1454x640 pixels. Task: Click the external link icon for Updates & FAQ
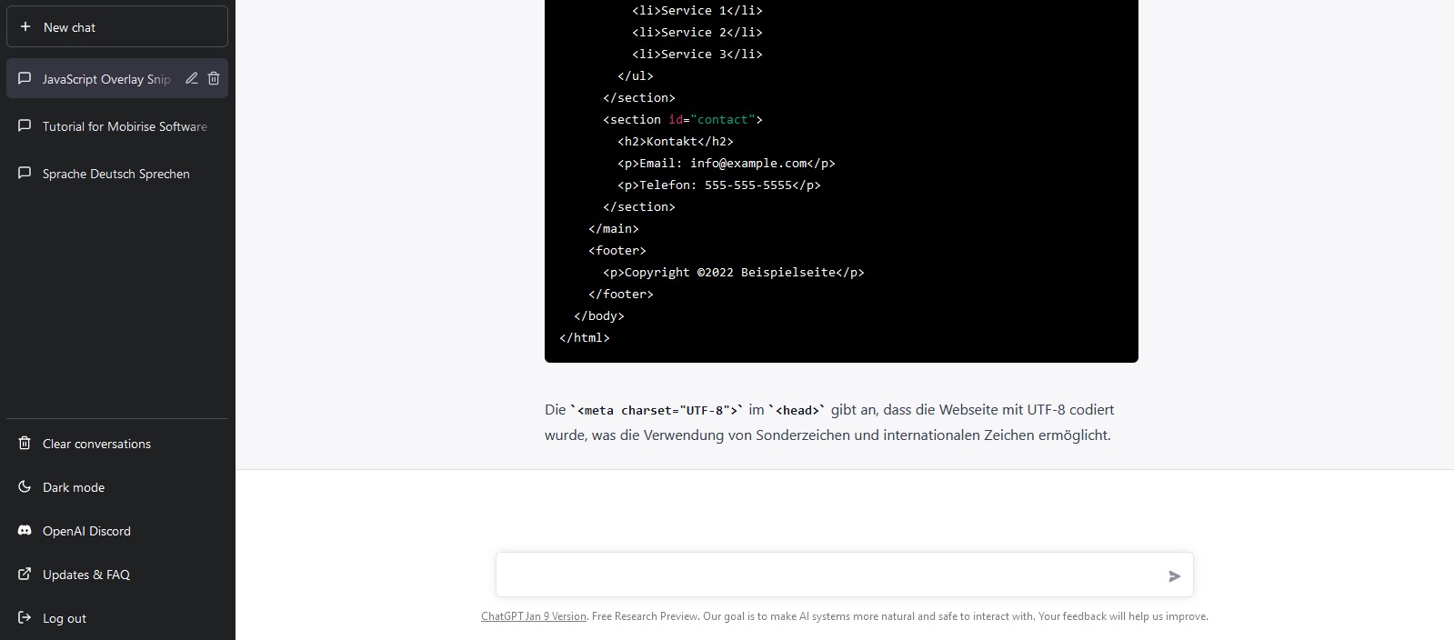[25, 575]
